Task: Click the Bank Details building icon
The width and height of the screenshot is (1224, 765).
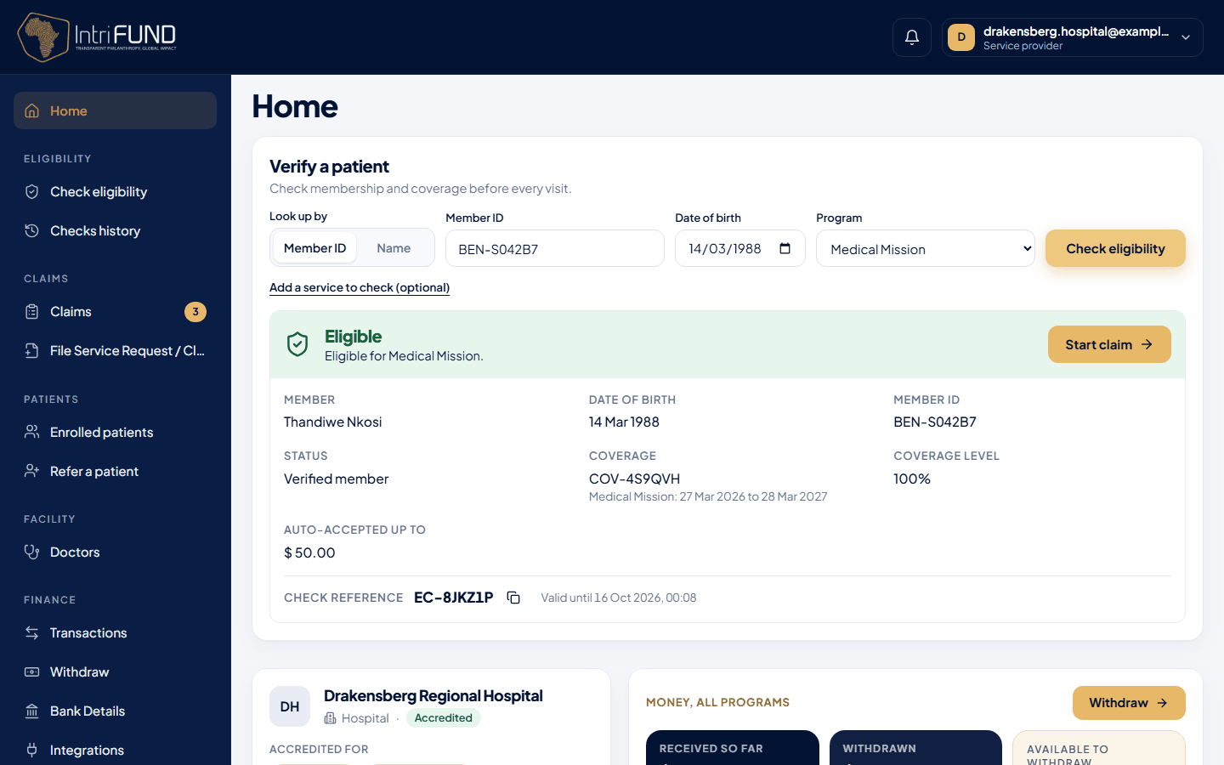Action: (32, 711)
